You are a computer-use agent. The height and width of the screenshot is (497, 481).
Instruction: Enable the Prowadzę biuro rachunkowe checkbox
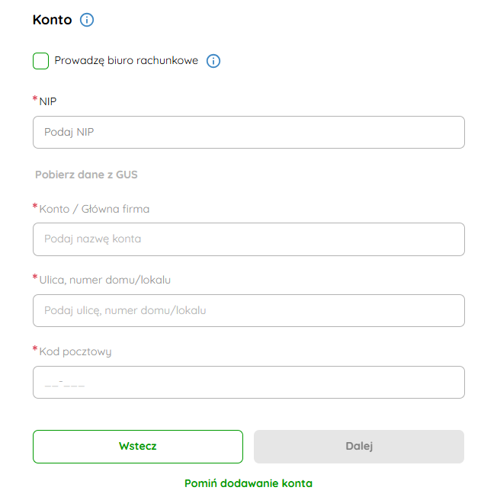coord(41,61)
